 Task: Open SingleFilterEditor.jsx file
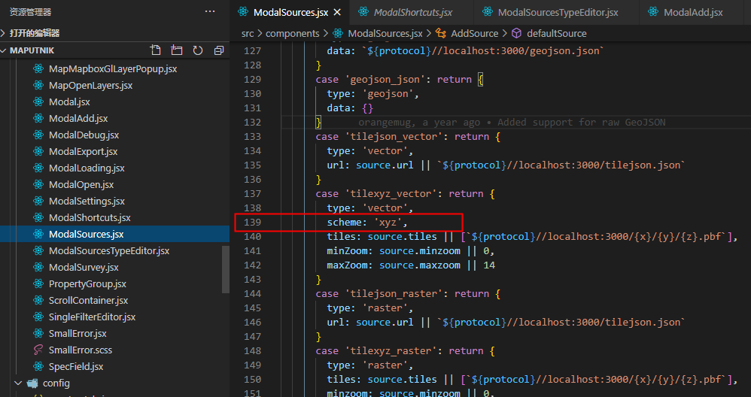pyautogui.click(x=92, y=317)
